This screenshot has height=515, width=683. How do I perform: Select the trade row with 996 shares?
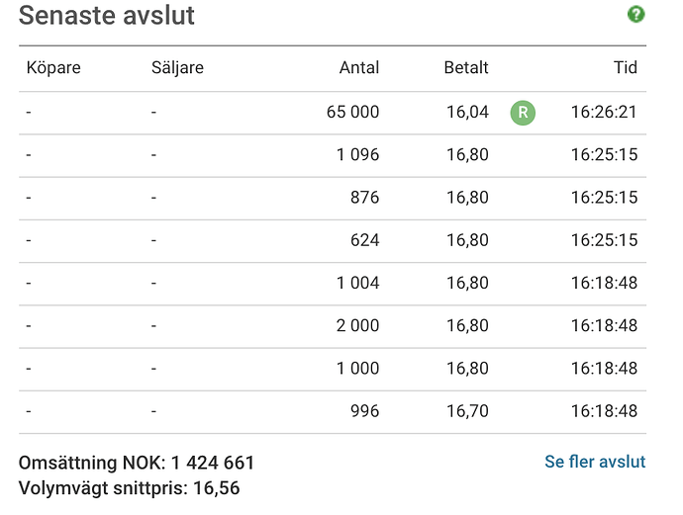click(333, 411)
